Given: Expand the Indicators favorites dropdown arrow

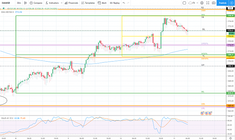Looking at the screenshot, I should 61,3.
